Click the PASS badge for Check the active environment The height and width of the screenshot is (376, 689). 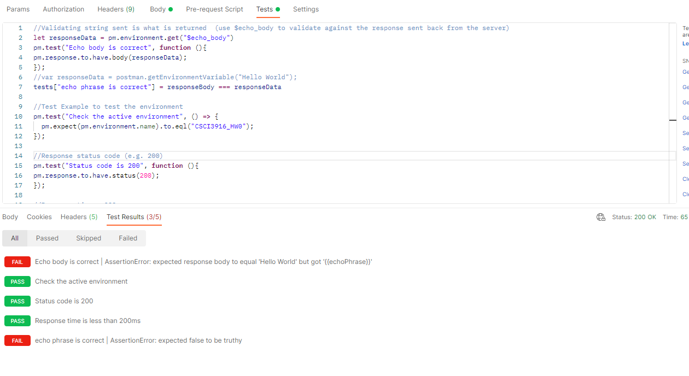17,281
